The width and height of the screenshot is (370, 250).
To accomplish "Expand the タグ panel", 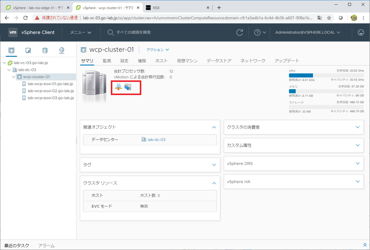I will point(214,165).
